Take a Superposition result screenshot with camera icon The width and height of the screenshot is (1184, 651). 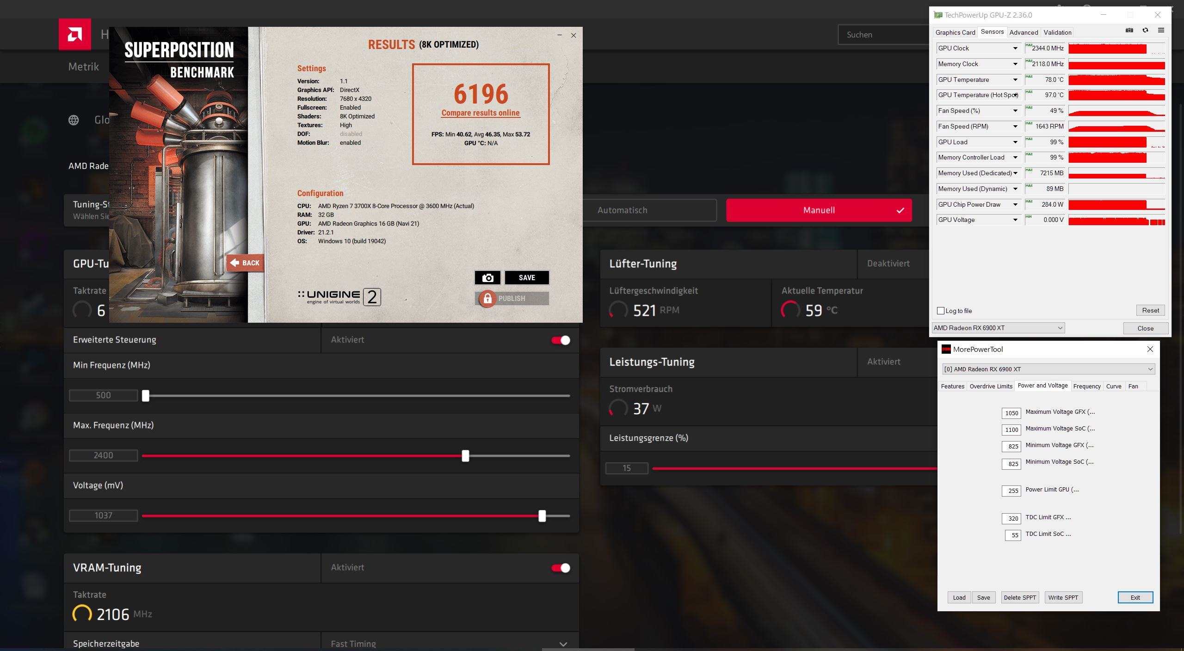coord(487,277)
